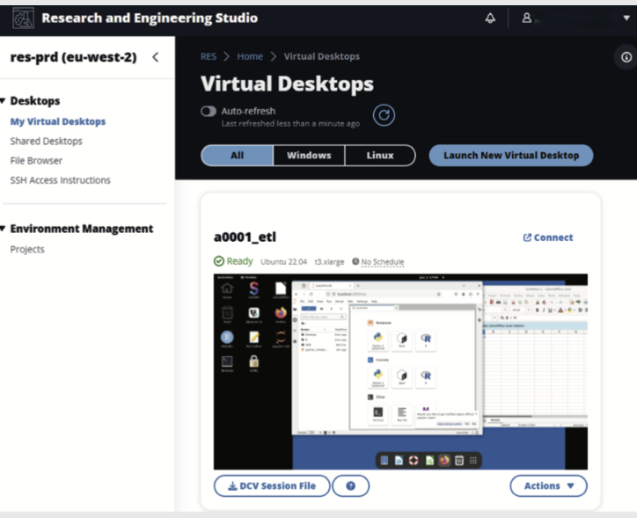Open Shared Desktops in the sidebar
Image resolution: width=637 pixels, height=518 pixels.
click(46, 141)
